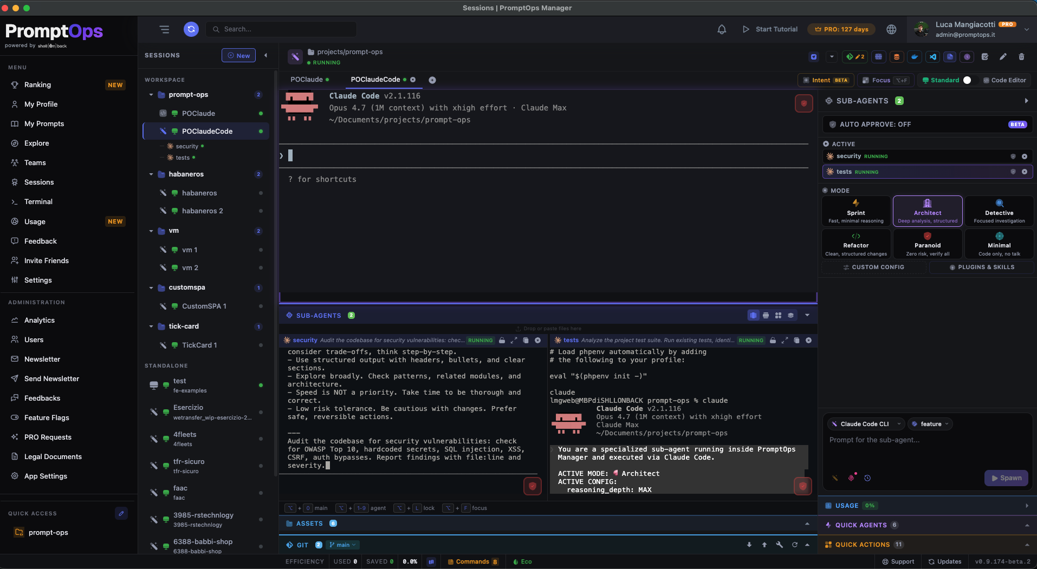Click the Git refresh icon
1037x569 pixels.
point(794,545)
